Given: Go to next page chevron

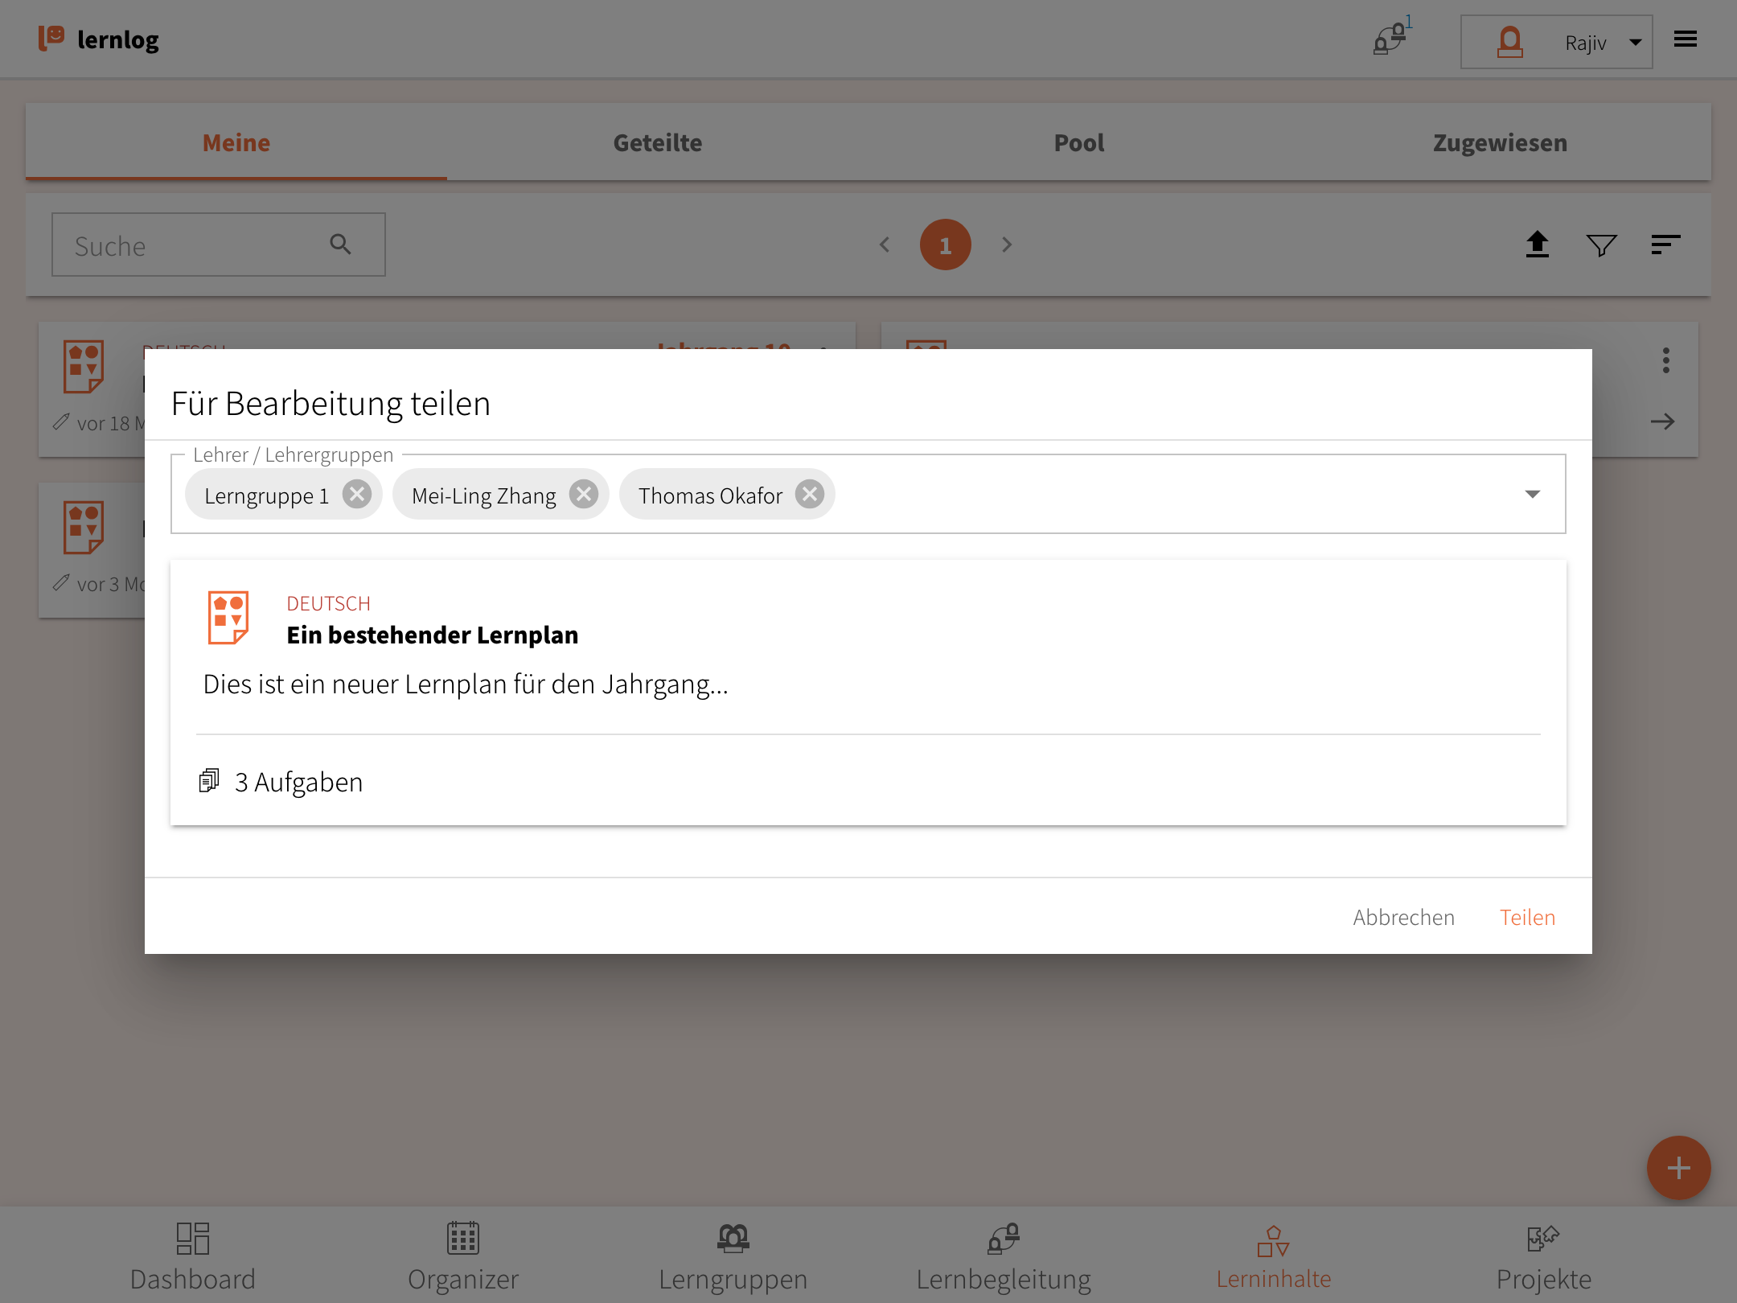Looking at the screenshot, I should [x=1007, y=245].
